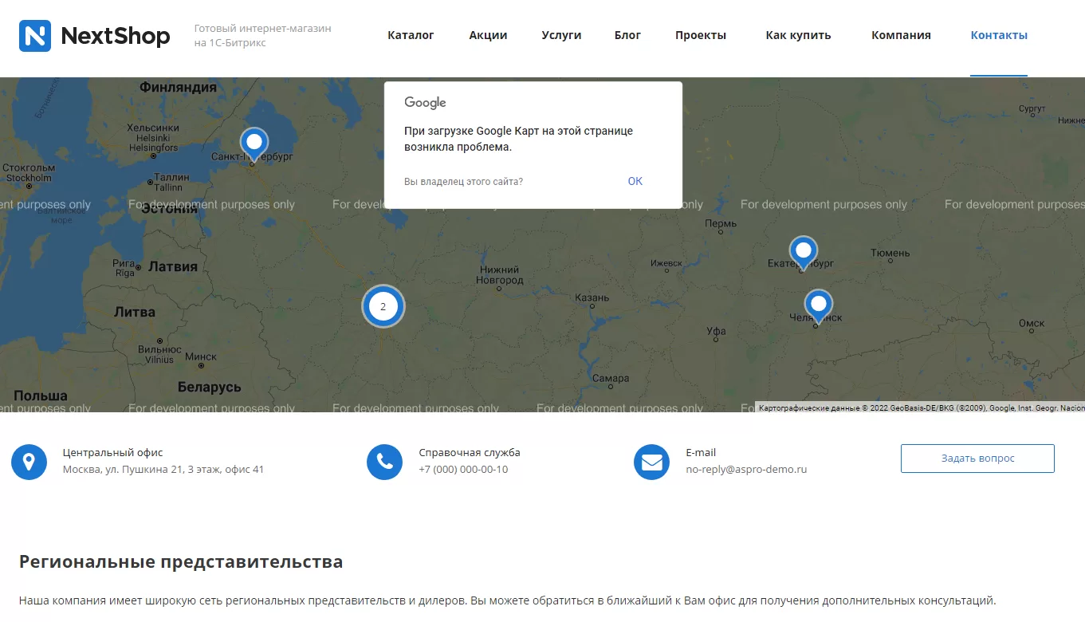The width and height of the screenshot is (1085, 622).
Task: Click the Задать вопрос button
Action: [x=977, y=459]
